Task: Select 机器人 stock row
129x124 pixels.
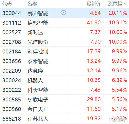Action: point(64,80)
